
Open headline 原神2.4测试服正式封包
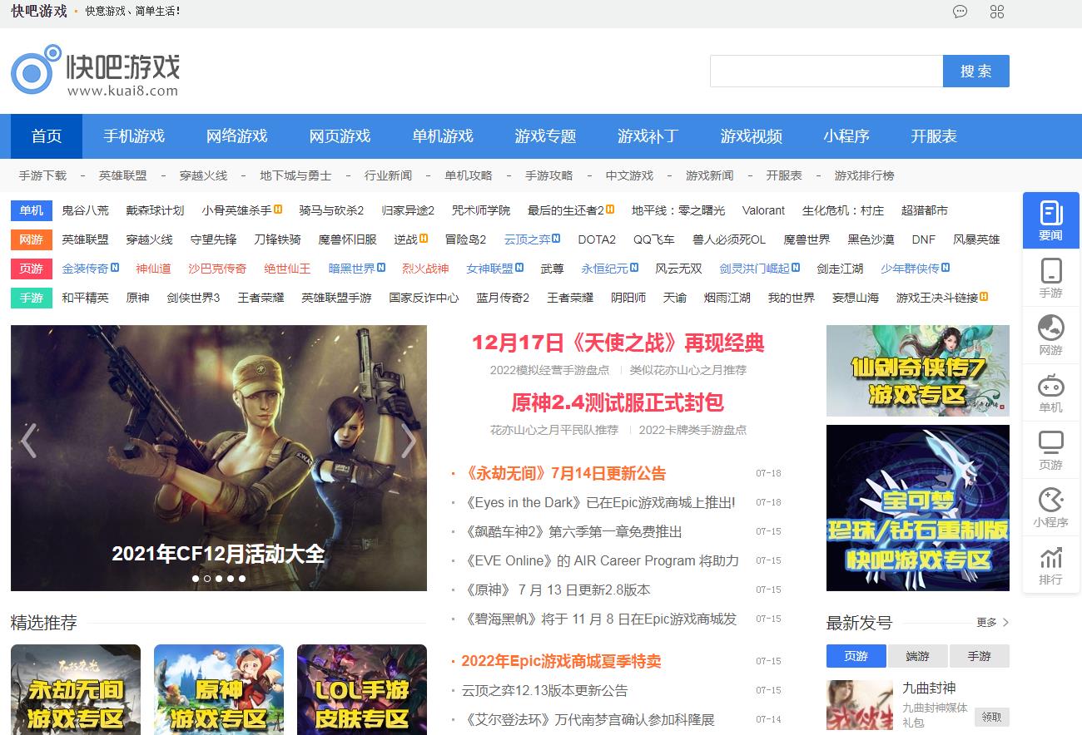[x=618, y=402]
